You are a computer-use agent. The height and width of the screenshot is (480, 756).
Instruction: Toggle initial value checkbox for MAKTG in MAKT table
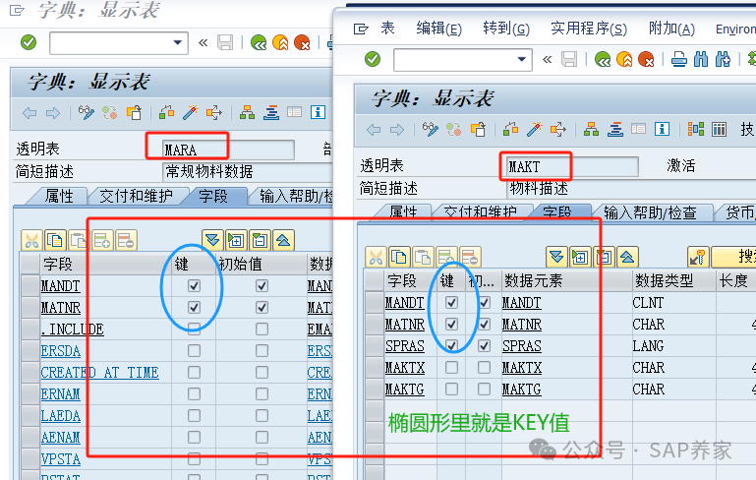click(x=484, y=390)
